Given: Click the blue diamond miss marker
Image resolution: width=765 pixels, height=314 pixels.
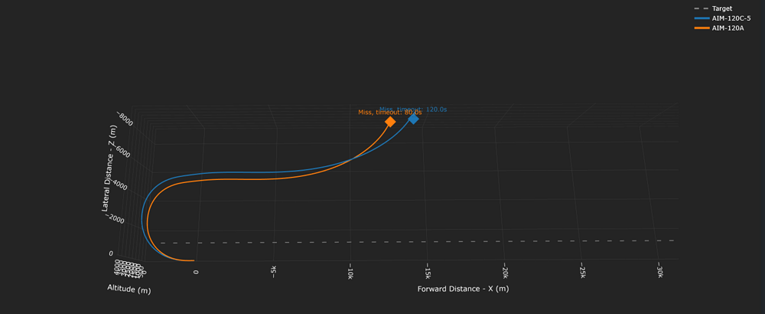Looking at the screenshot, I should (413, 119).
